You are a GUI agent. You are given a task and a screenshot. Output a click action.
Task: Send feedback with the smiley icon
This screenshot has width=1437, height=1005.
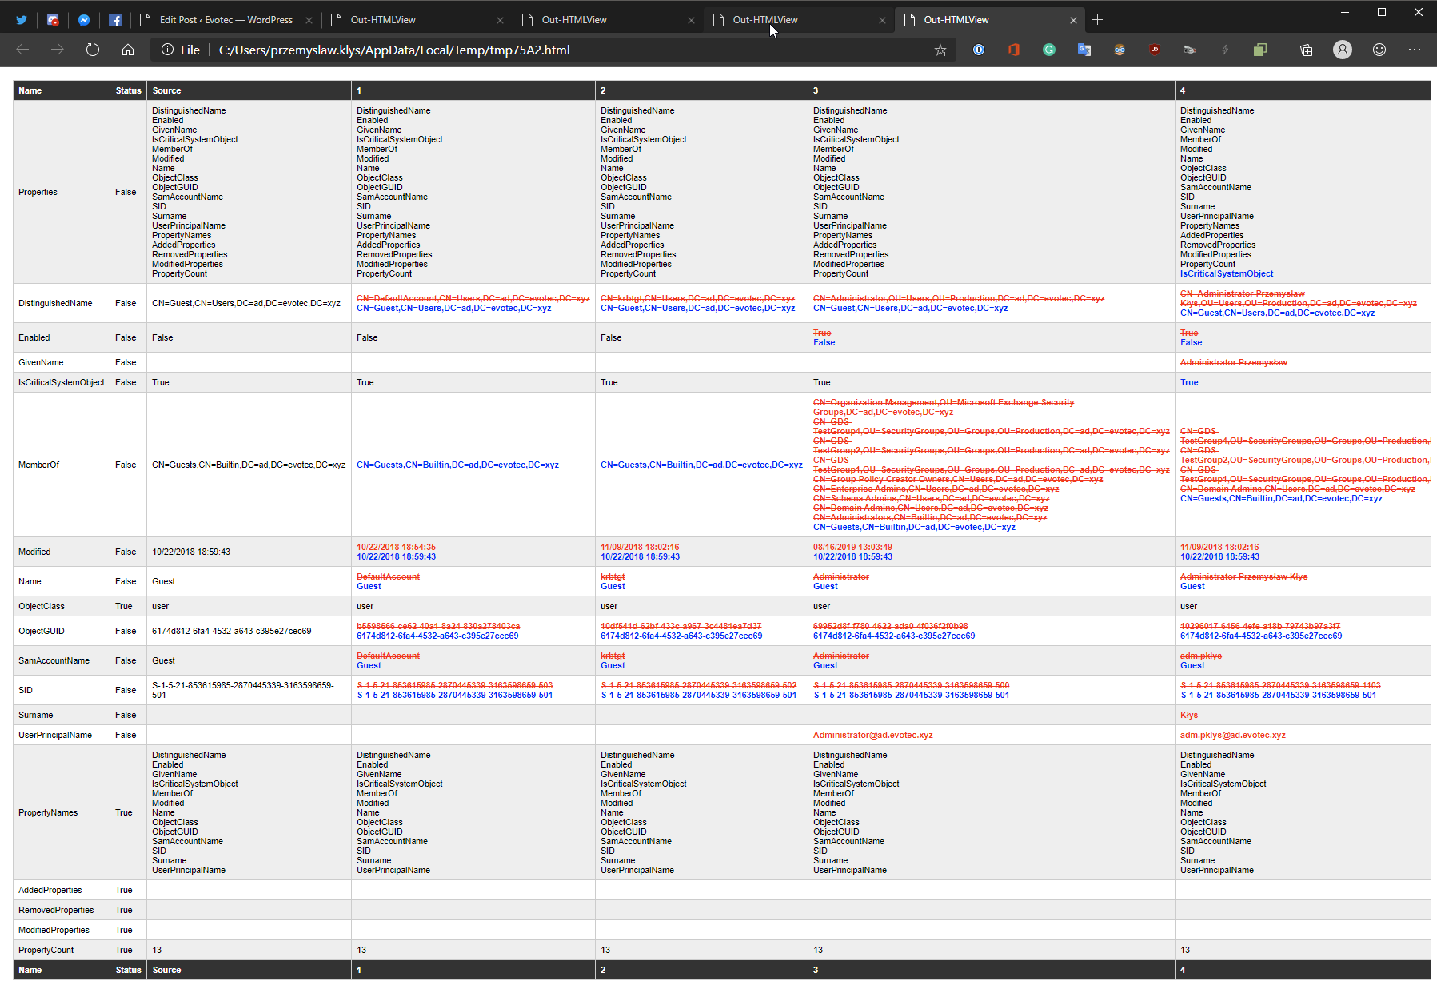[x=1379, y=50]
